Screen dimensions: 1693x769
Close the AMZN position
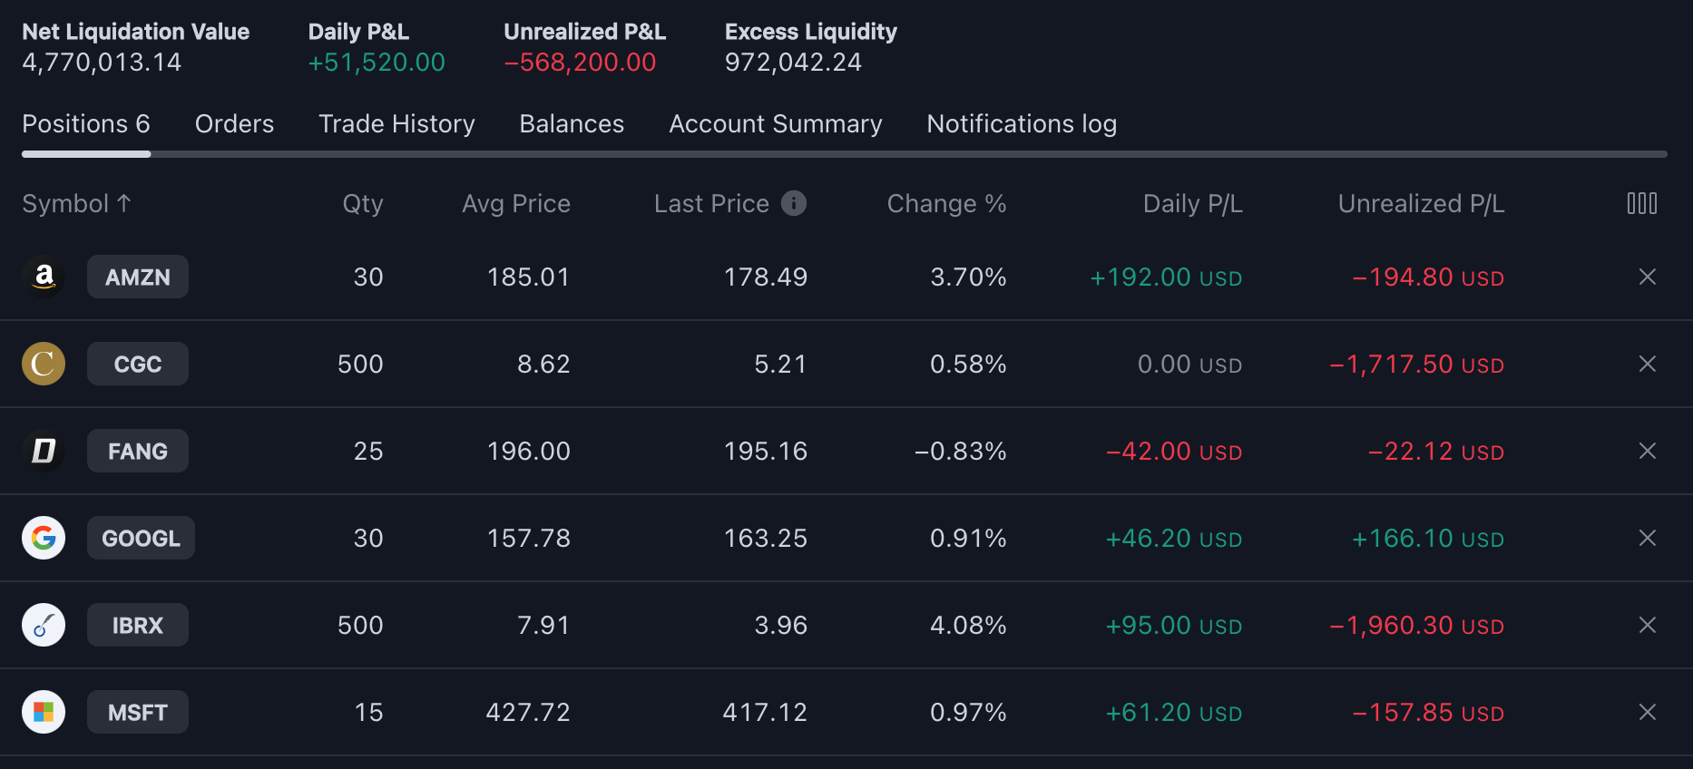pyautogui.click(x=1648, y=277)
